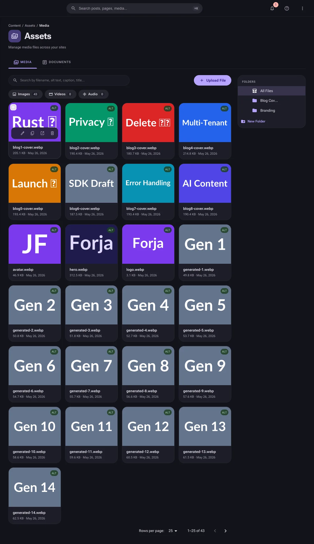Click the Upload File button
Screen dimensions: 314x544
pos(212,80)
